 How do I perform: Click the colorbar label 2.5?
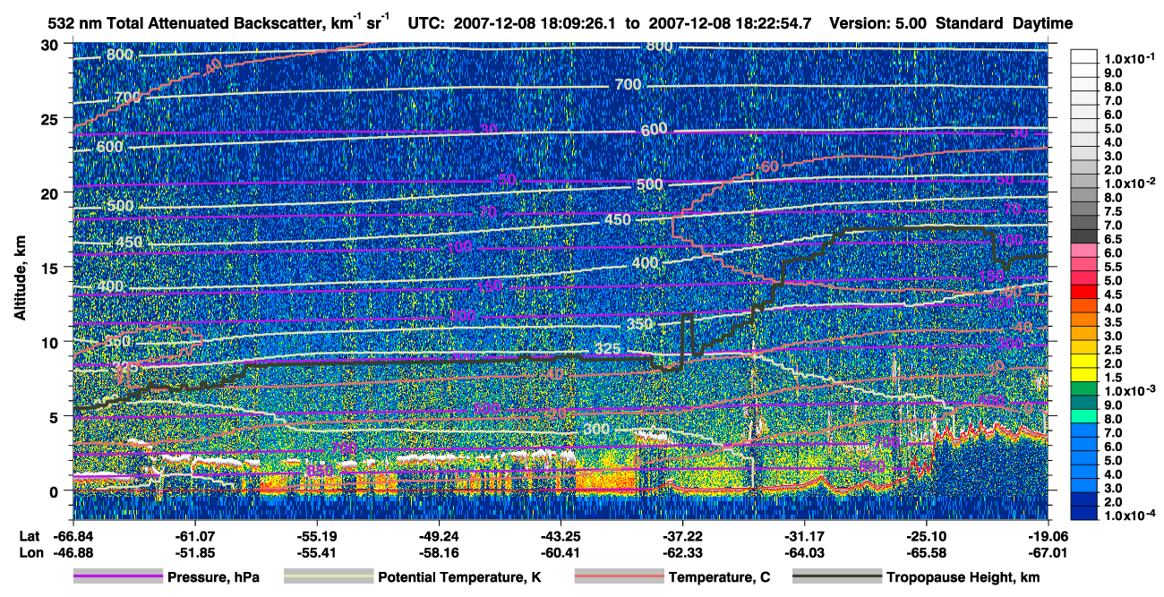1113,350
